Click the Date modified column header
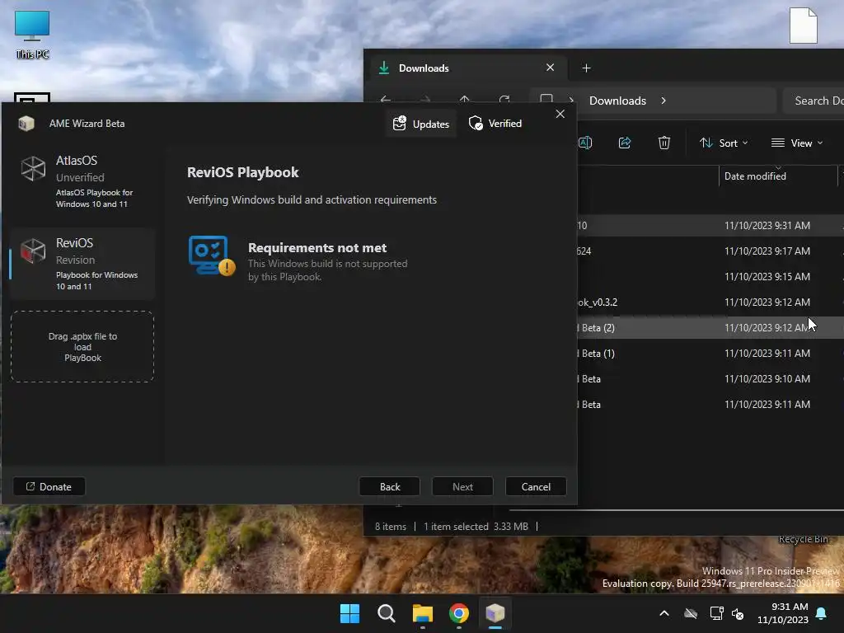 [x=778, y=176]
